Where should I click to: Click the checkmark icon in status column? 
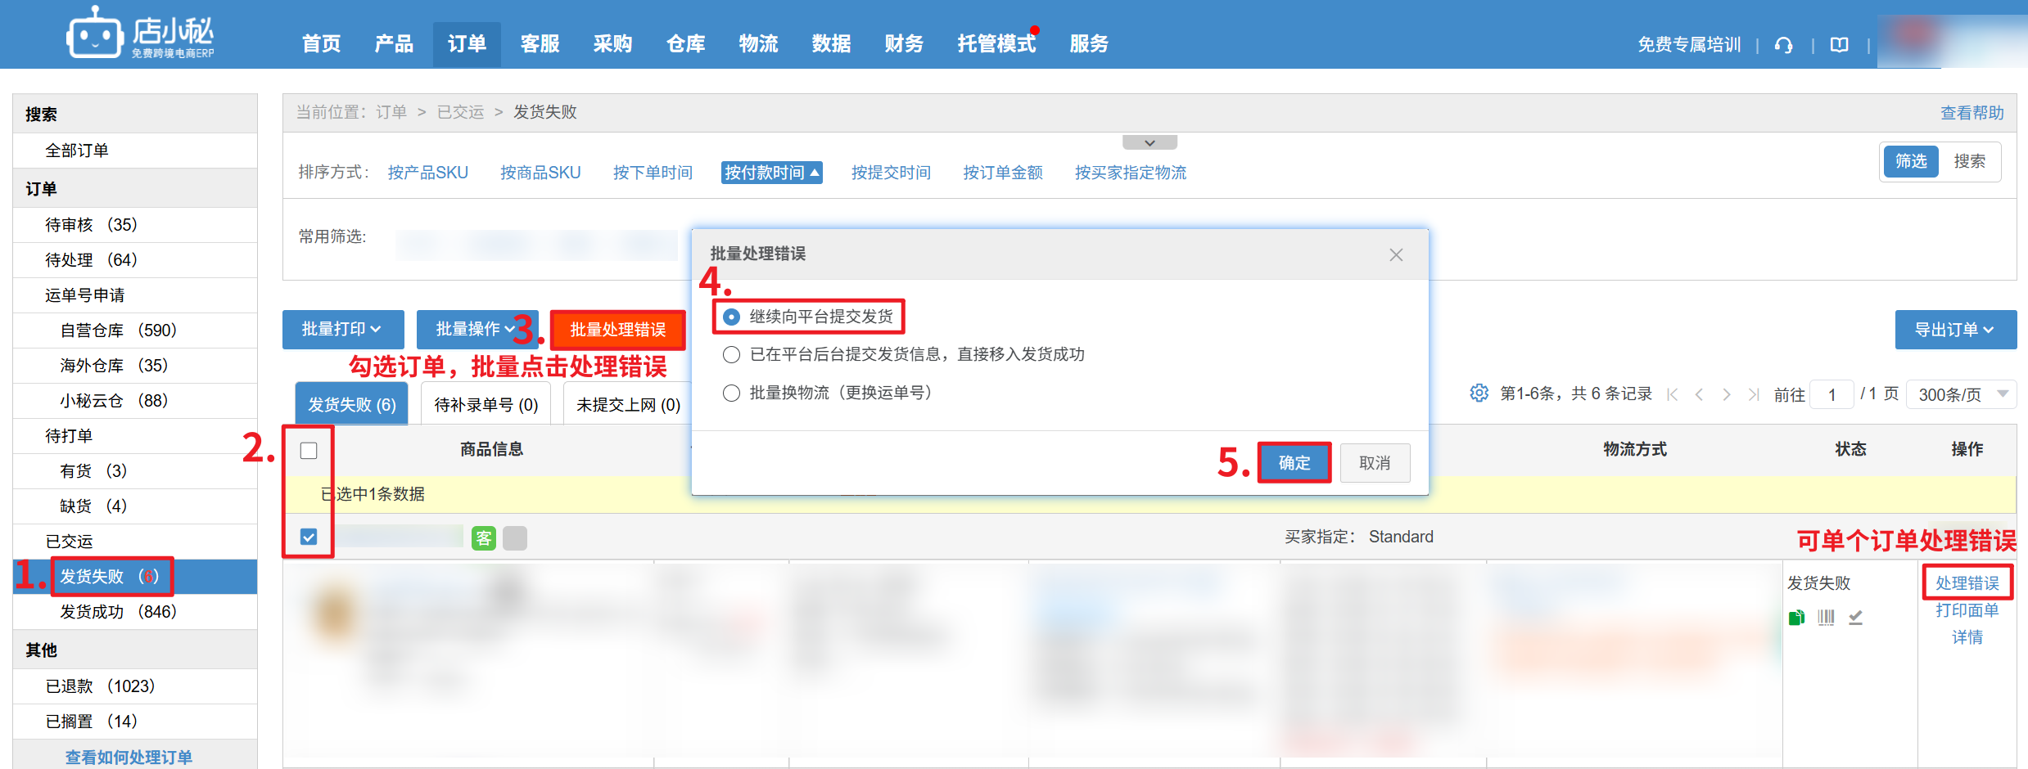click(1855, 618)
